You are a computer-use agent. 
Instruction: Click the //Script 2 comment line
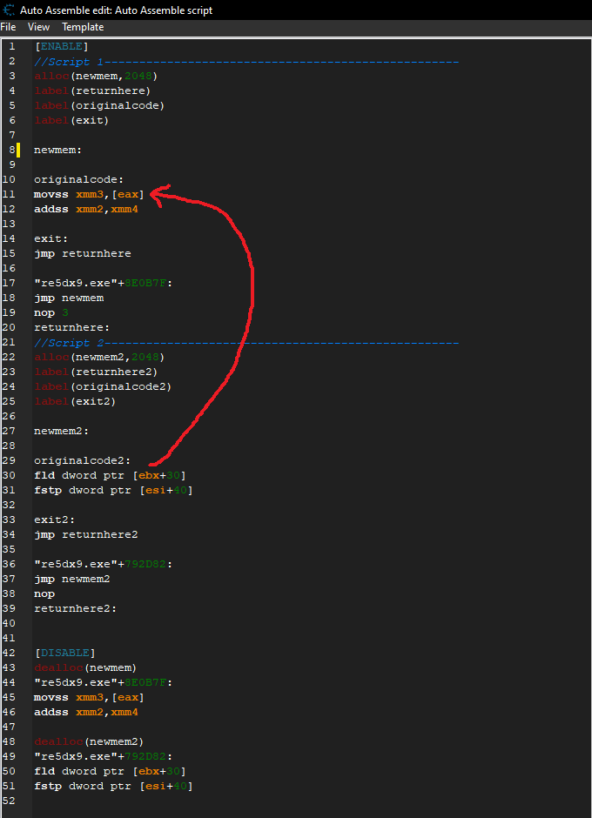(68, 342)
